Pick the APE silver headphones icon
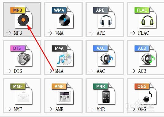164x117 pixels. point(104,17)
